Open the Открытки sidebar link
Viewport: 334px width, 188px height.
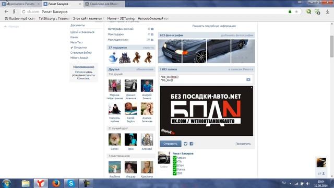[x=80, y=48]
